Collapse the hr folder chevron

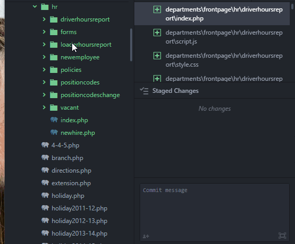coord(35,7)
